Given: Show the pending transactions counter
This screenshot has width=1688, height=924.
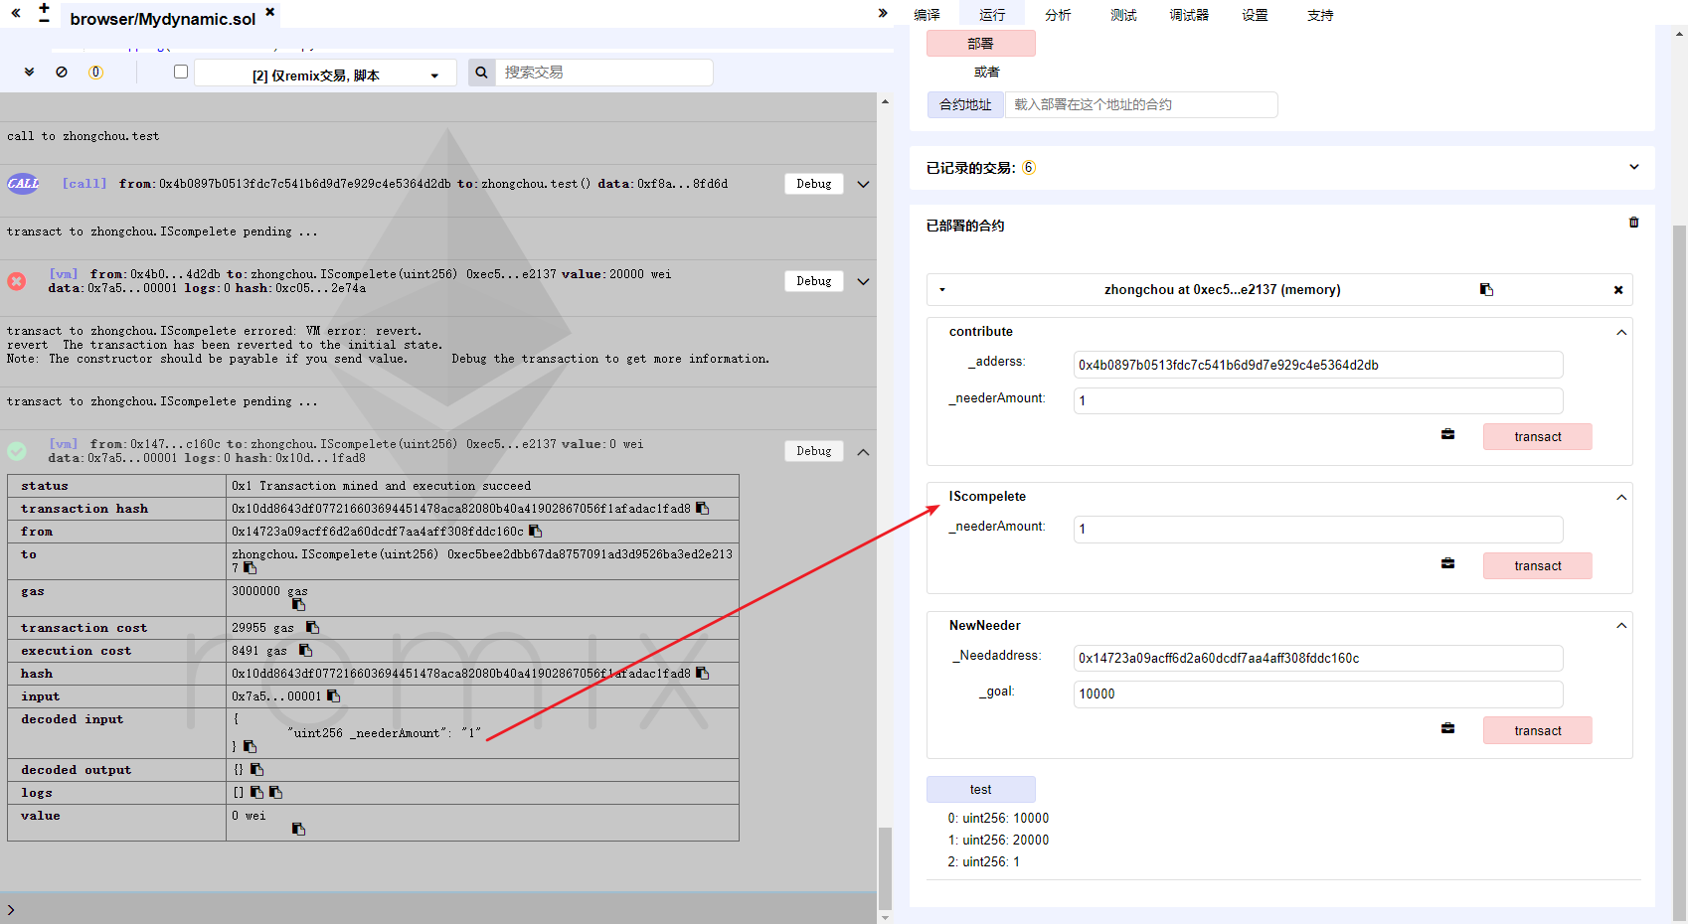Looking at the screenshot, I should pyautogui.click(x=95, y=72).
